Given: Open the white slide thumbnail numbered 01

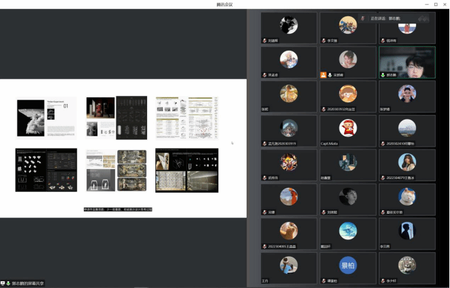Looking at the screenshot, I should coord(46,118).
